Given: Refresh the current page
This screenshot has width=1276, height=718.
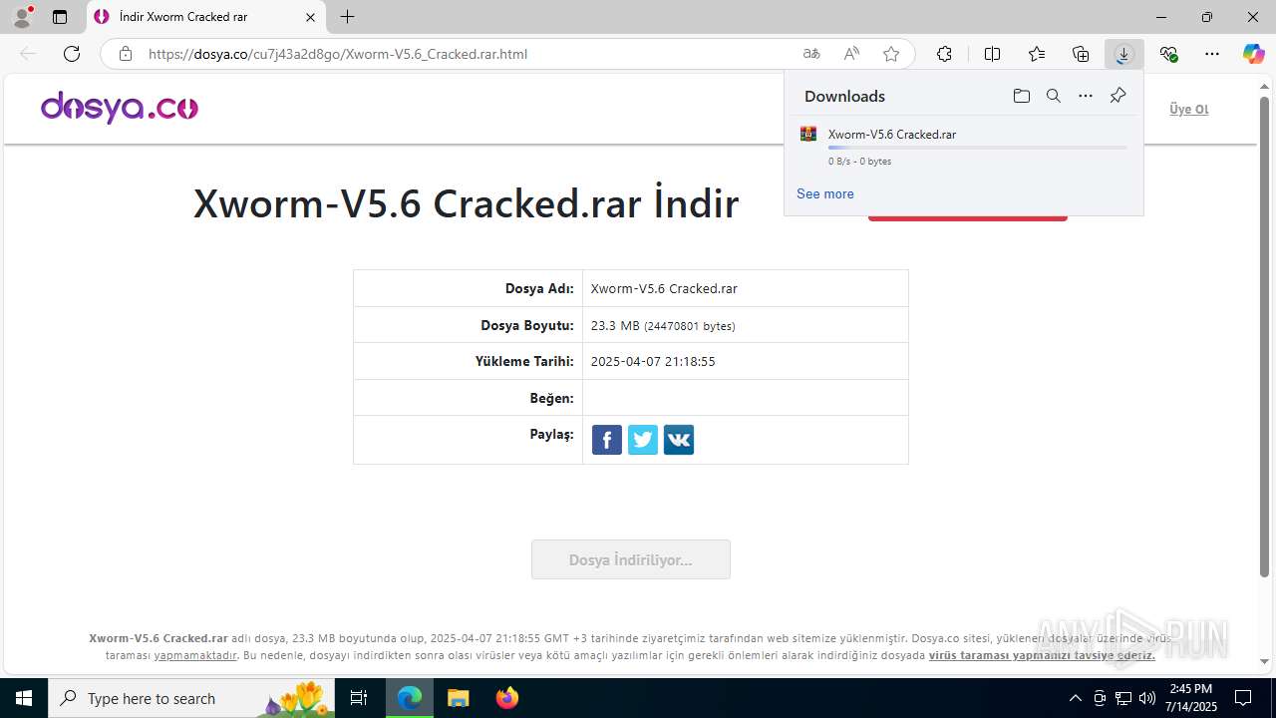Looking at the screenshot, I should (72, 54).
